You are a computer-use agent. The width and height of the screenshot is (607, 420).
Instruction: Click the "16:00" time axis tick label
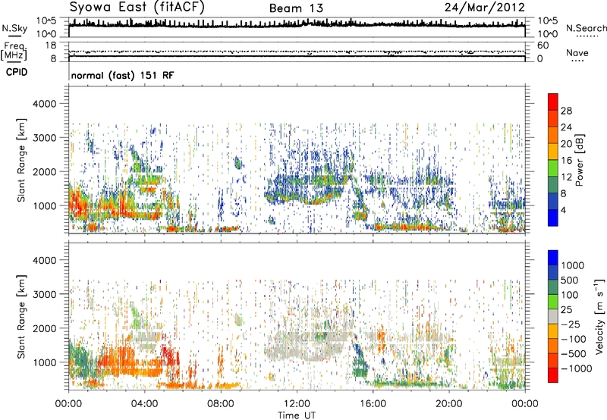pos(373,404)
